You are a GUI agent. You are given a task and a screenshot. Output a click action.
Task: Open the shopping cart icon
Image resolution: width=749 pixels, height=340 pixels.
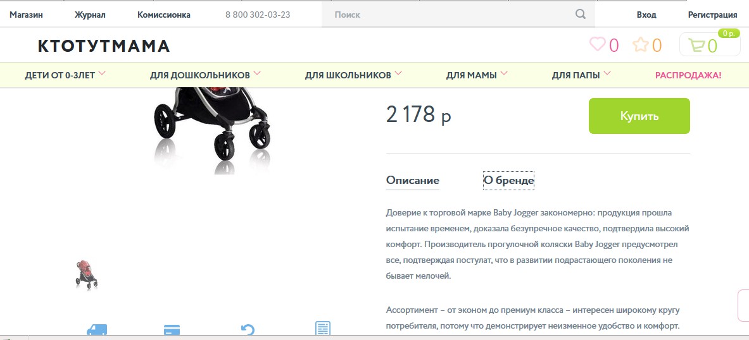pyautogui.click(x=696, y=46)
